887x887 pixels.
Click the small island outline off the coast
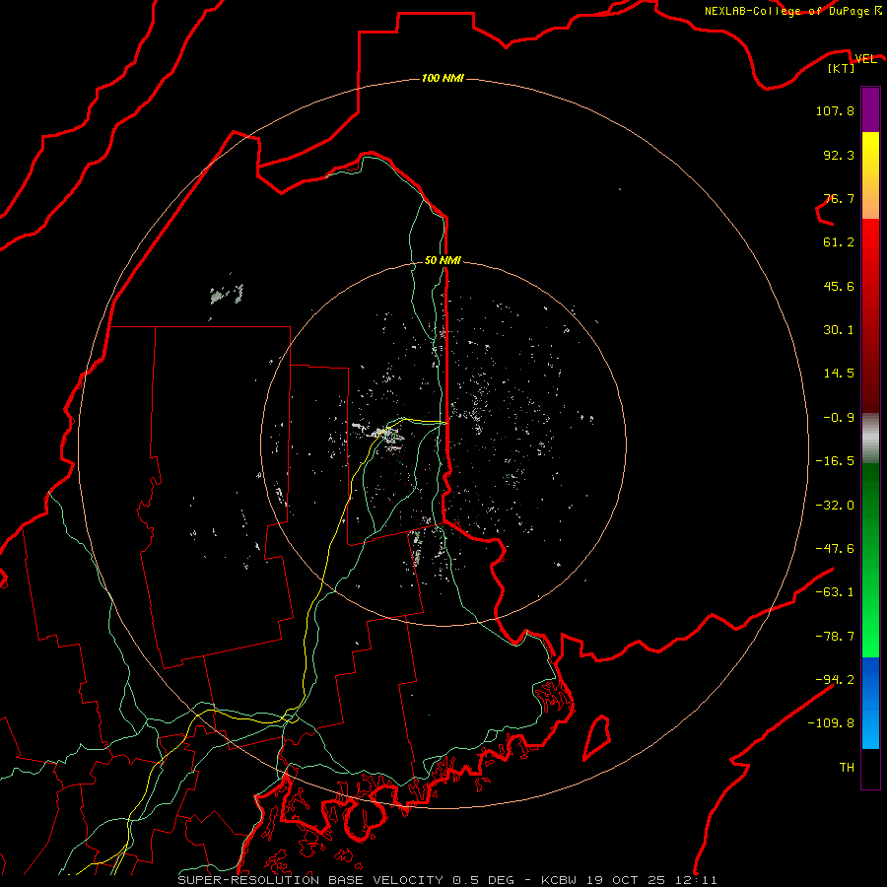(x=597, y=737)
